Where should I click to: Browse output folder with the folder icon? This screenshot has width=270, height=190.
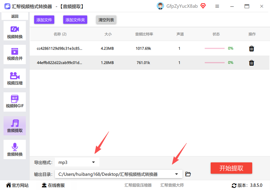pos(188,174)
